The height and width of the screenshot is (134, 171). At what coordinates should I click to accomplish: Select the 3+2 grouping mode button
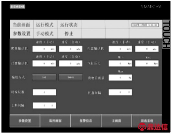[44, 78]
